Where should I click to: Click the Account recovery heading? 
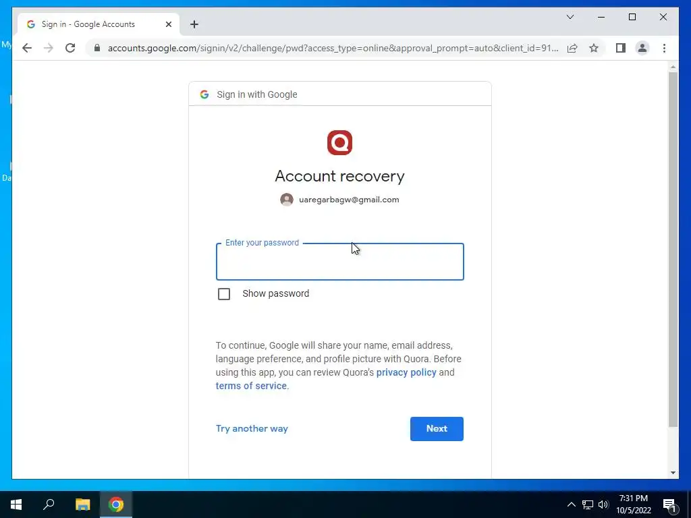[340, 176]
